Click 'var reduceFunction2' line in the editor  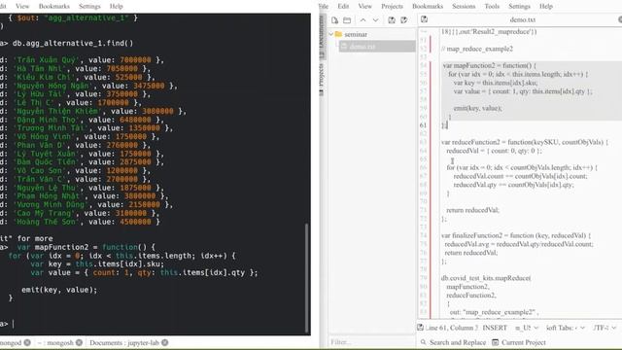525,142
